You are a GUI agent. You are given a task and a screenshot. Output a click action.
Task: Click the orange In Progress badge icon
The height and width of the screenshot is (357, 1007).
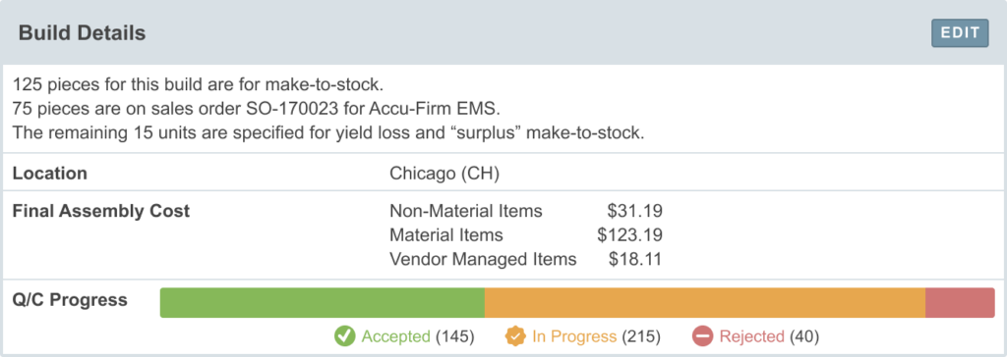point(515,335)
